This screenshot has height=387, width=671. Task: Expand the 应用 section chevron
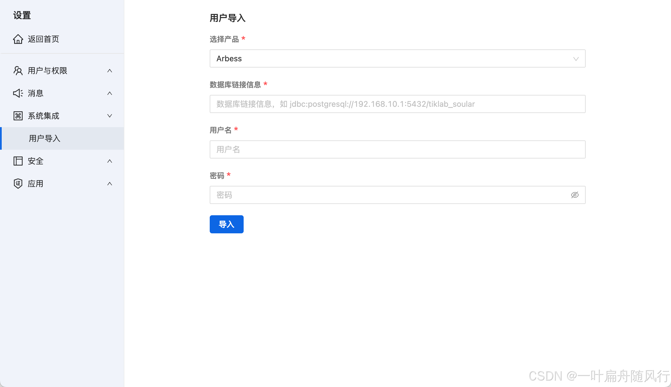click(110, 184)
